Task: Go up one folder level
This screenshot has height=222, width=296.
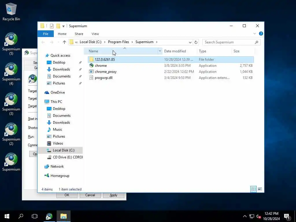Action: tap(64, 42)
